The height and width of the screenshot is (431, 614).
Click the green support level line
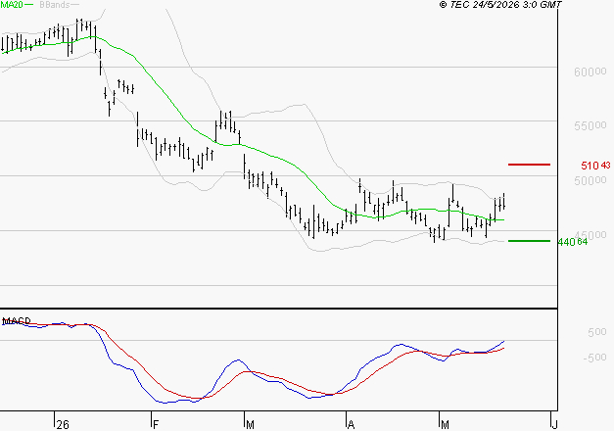[529, 241]
